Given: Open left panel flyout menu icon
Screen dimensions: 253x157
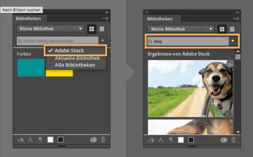Looking at the screenshot, I should (106, 18).
